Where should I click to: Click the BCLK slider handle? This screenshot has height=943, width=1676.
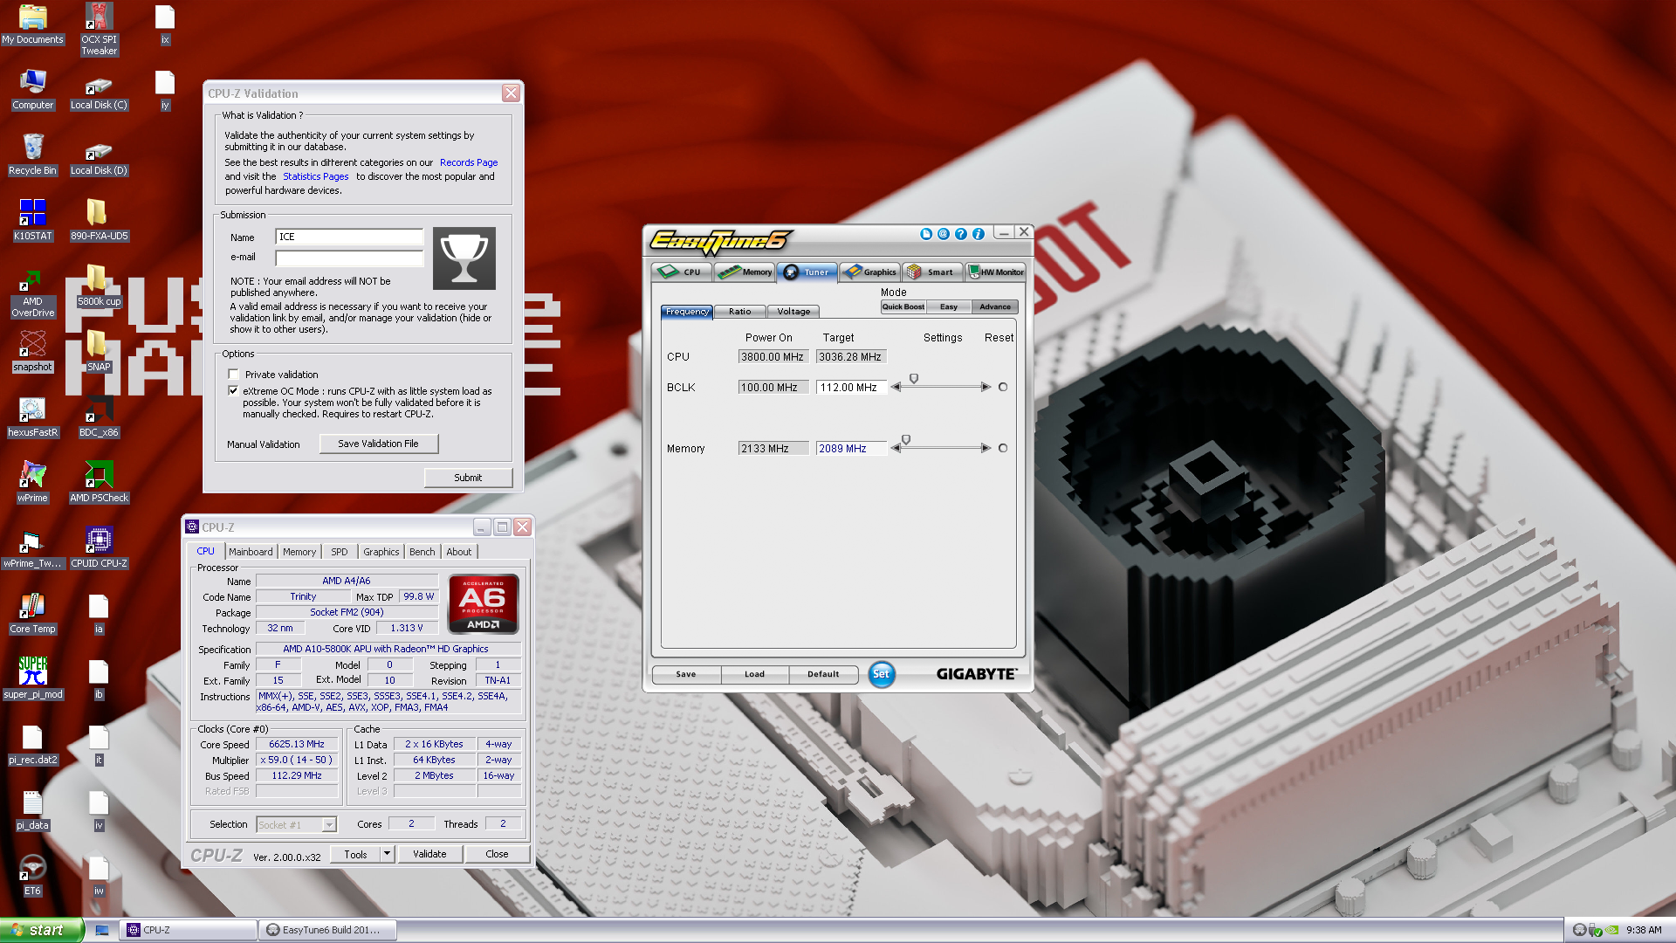click(x=914, y=379)
